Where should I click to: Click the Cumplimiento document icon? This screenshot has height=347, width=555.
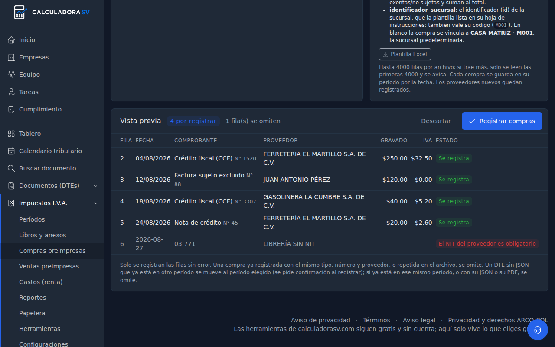point(11,109)
